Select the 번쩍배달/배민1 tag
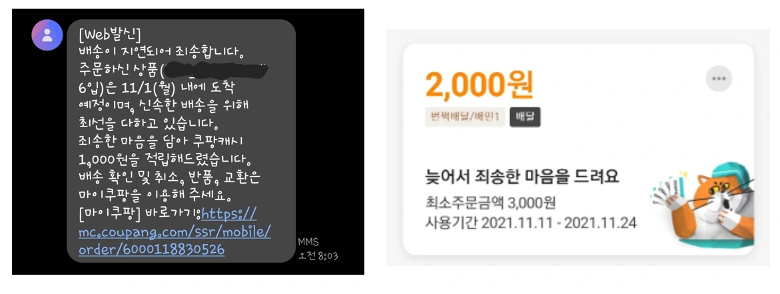780x294 pixels. click(465, 116)
